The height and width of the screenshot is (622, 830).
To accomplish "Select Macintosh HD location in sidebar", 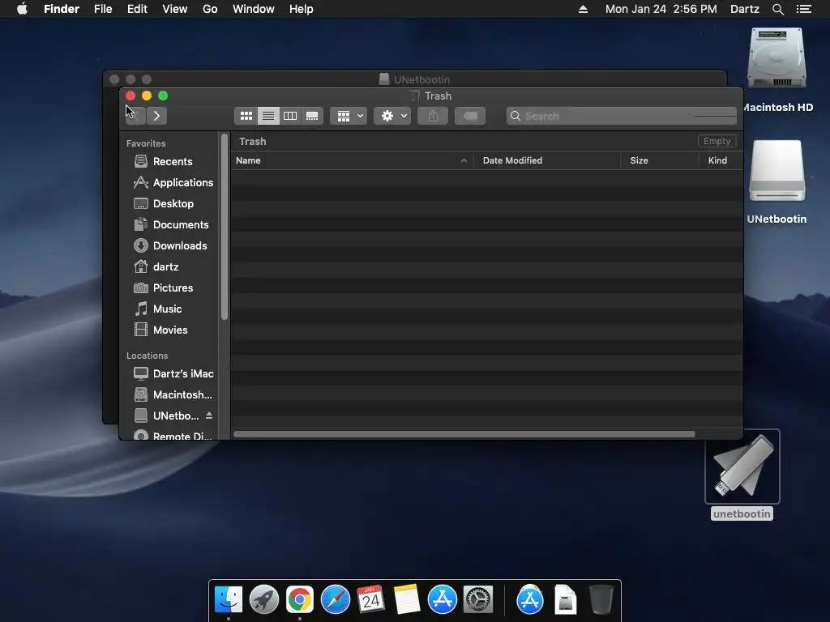I will 172,395.
